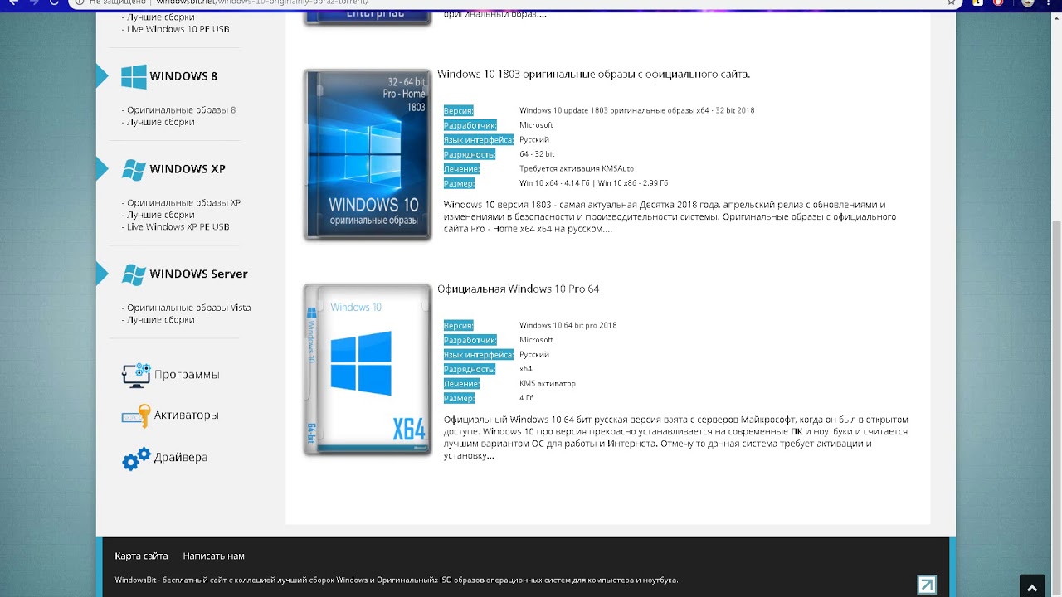
Task: Click the arrow counter icon in footer
Action: point(927,585)
